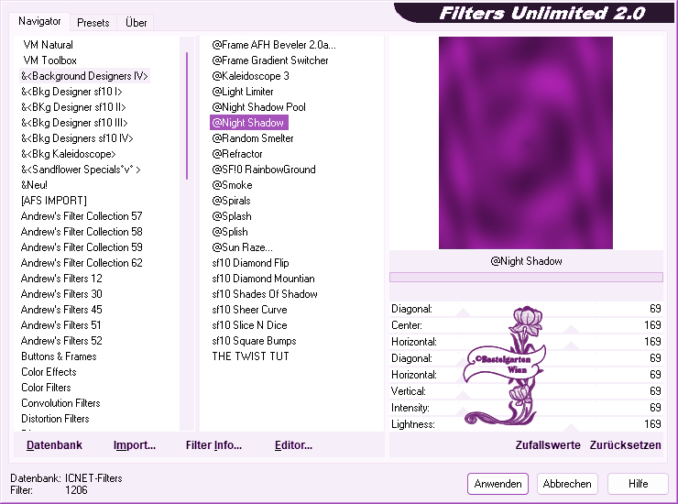Choose @Refractor filter
678x504 pixels.
(237, 154)
